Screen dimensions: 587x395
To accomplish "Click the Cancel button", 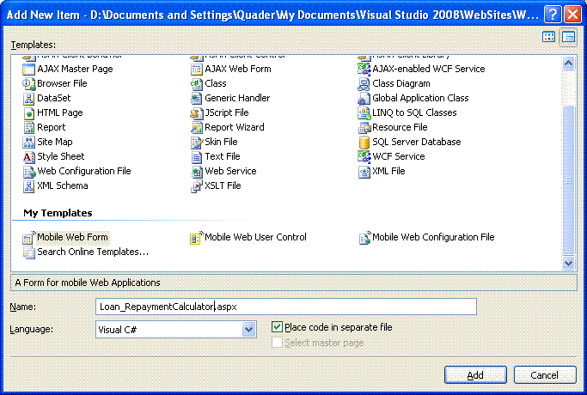I will pyautogui.click(x=545, y=374).
